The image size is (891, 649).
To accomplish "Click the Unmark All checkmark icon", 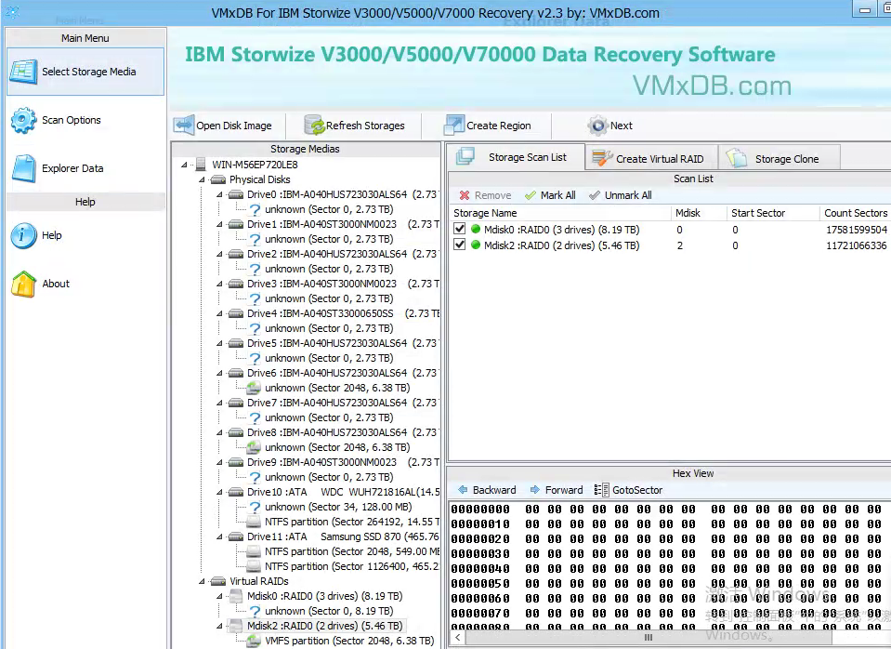I will 595,195.
